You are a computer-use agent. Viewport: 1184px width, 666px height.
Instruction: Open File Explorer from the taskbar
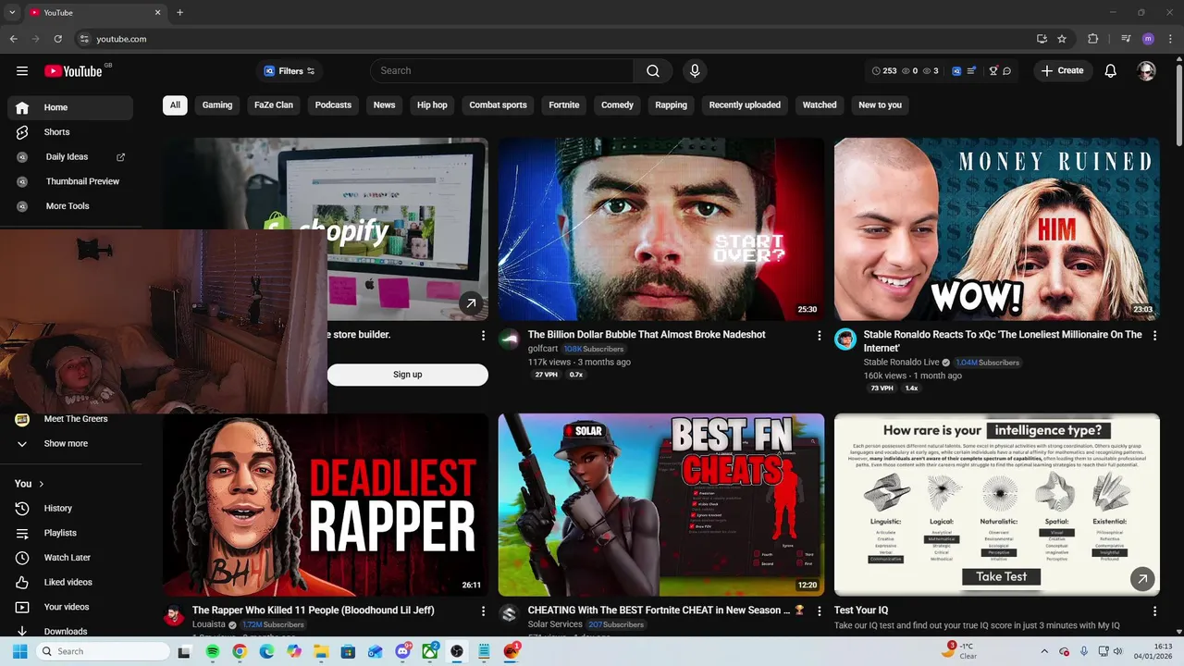click(x=321, y=651)
